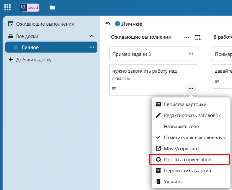Viewport: 232px width, 190px height.
Task: Click the blue circle beside Личное board title
Action: point(117,24)
